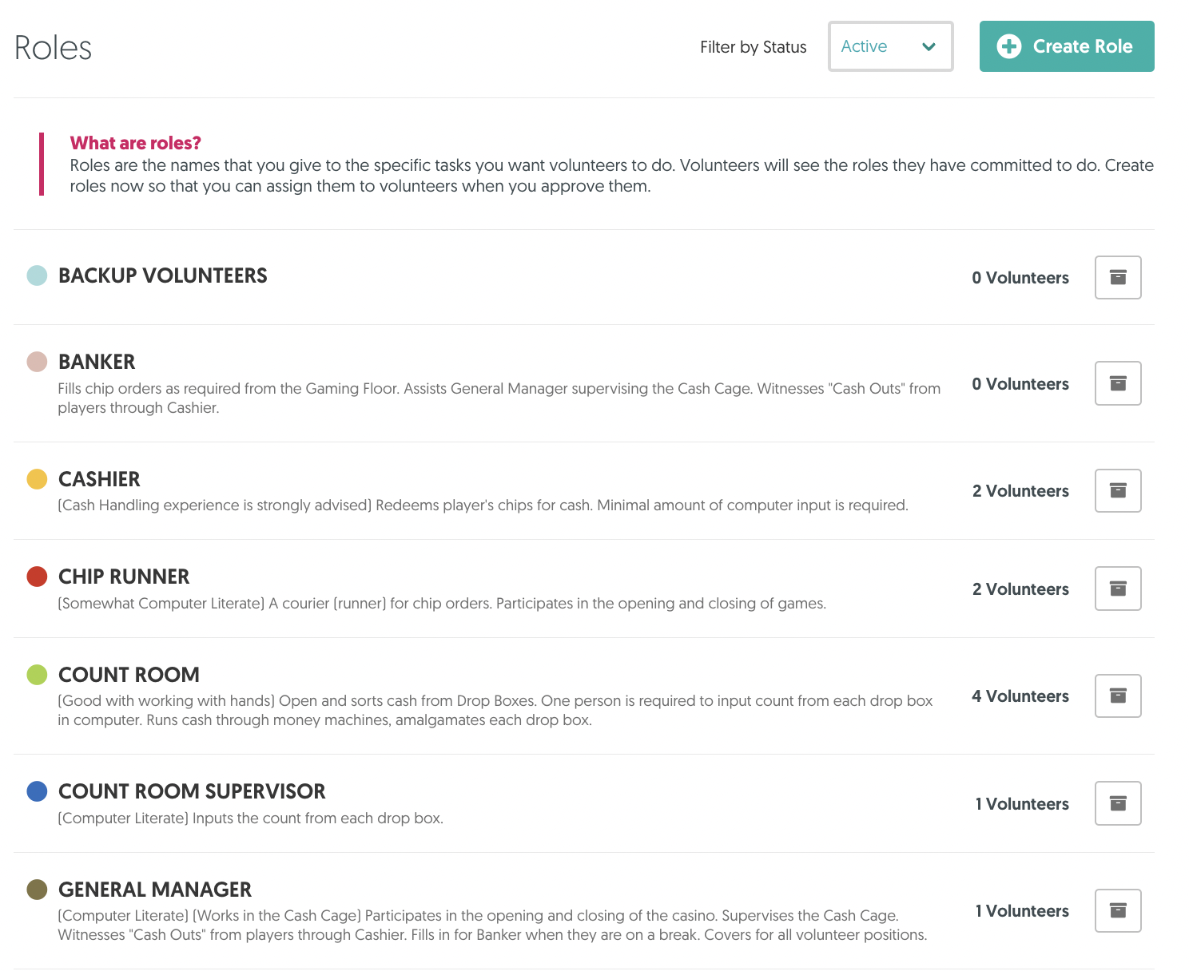Image resolution: width=1189 pixels, height=971 pixels.
Task: Click archive icon for Cashier role
Action: pyautogui.click(x=1118, y=490)
